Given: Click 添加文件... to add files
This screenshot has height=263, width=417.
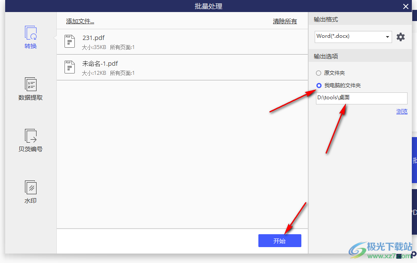Looking at the screenshot, I should pyautogui.click(x=80, y=21).
